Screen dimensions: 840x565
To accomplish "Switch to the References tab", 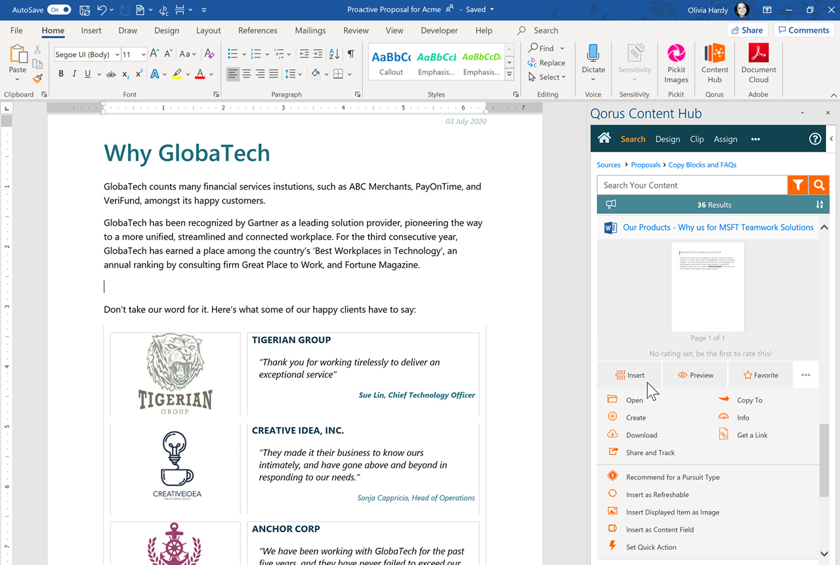I will (x=258, y=30).
